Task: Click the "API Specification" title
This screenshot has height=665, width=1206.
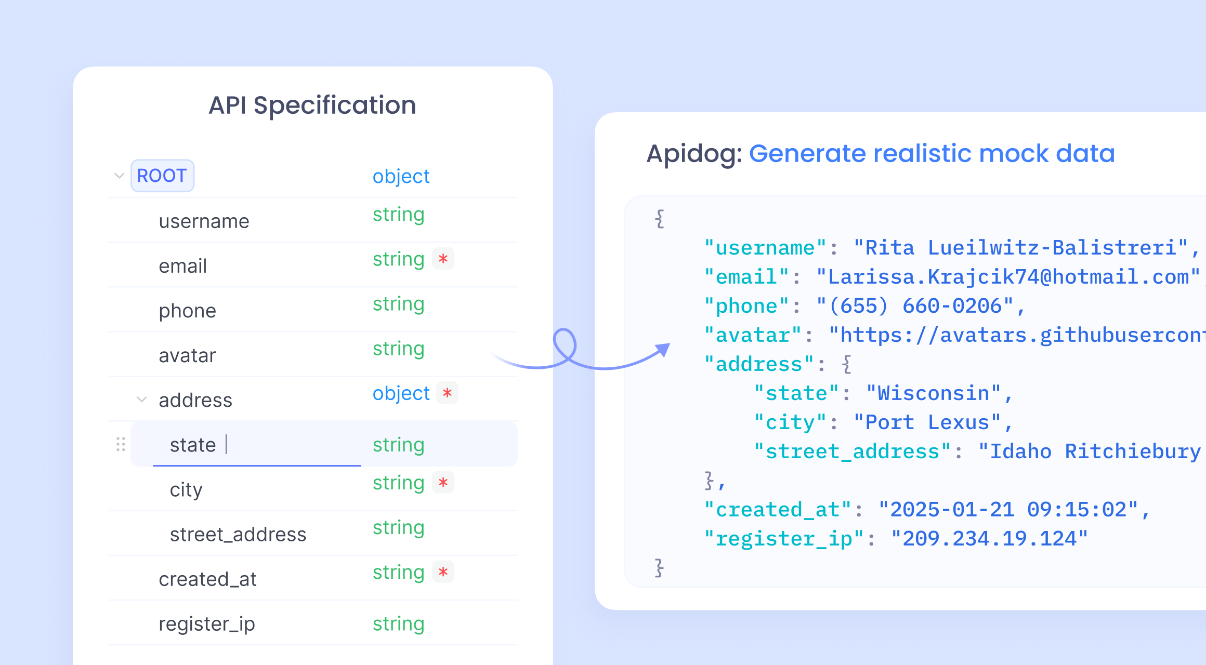Action: pos(312,105)
